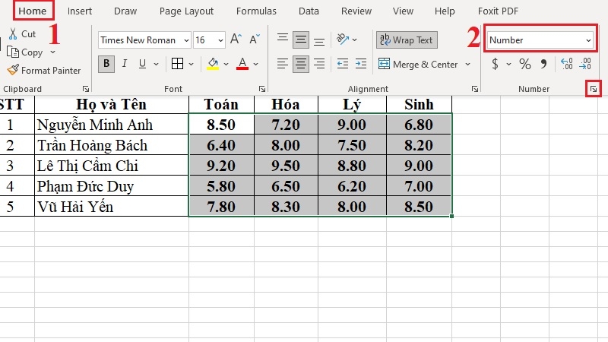Select the header cell Họ và Tên
Viewport: 608px width, 342px height.
pyautogui.click(x=112, y=104)
